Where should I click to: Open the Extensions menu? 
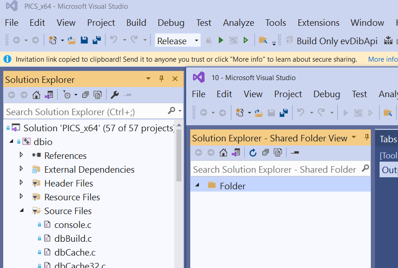coord(318,23)
